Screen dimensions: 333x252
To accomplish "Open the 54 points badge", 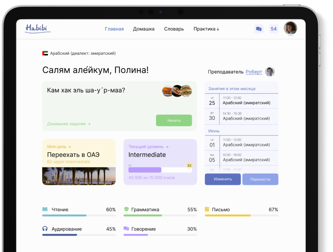I will pyautogui.click(x=274, y=29).
